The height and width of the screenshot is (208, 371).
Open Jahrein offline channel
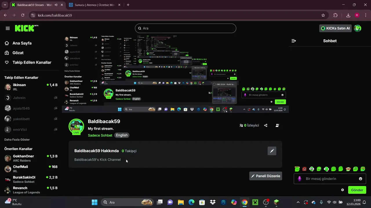(31, 98)
